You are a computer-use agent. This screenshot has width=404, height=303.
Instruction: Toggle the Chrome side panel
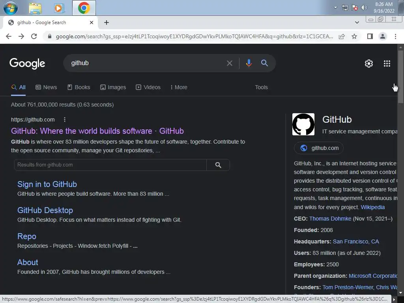point(370,36)
